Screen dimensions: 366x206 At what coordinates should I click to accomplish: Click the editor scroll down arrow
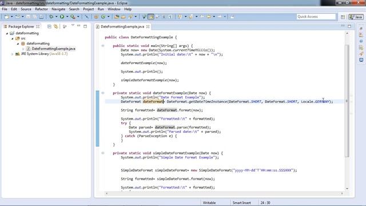[347, 189]
